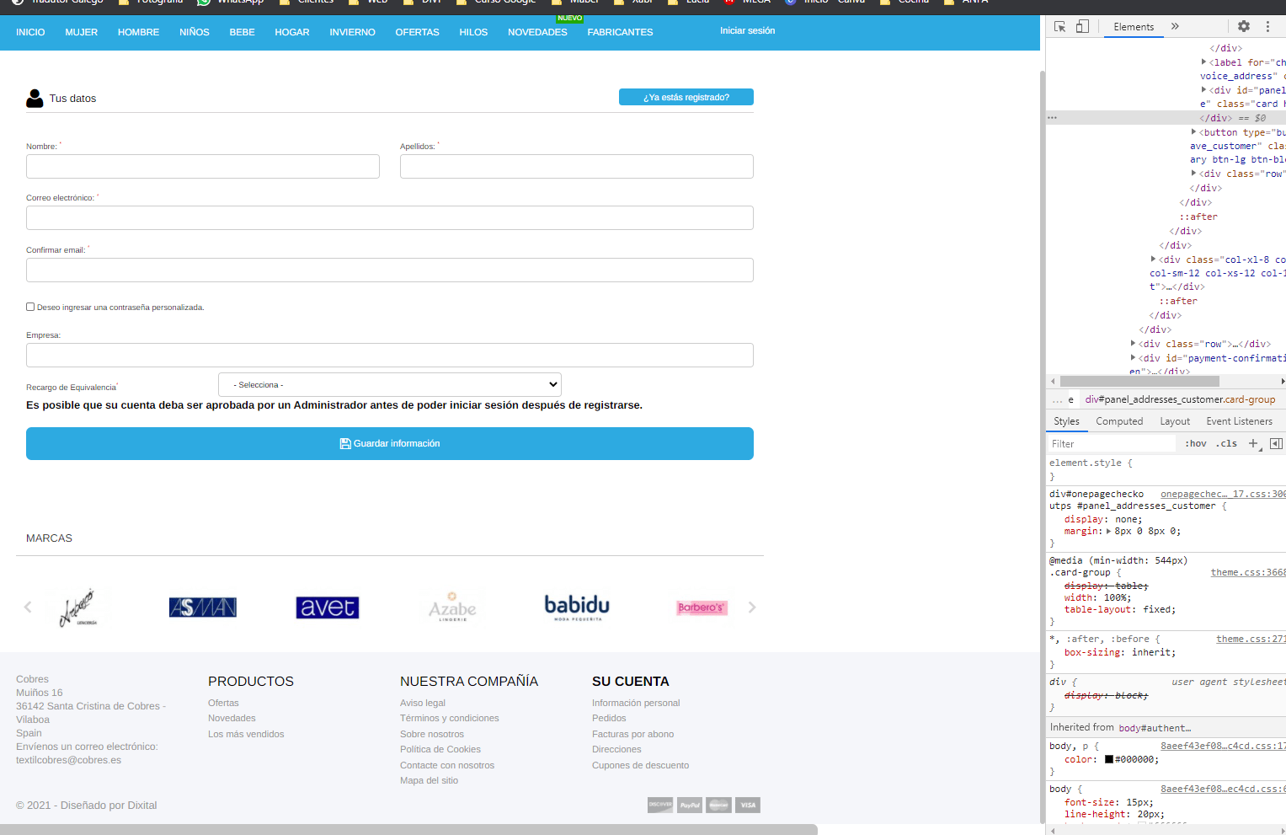Check 'Deseo ingresar una contraseña personalizada'
This screenshot has height=835, width=1286.
pyautogui.click(x=30, y=307)
